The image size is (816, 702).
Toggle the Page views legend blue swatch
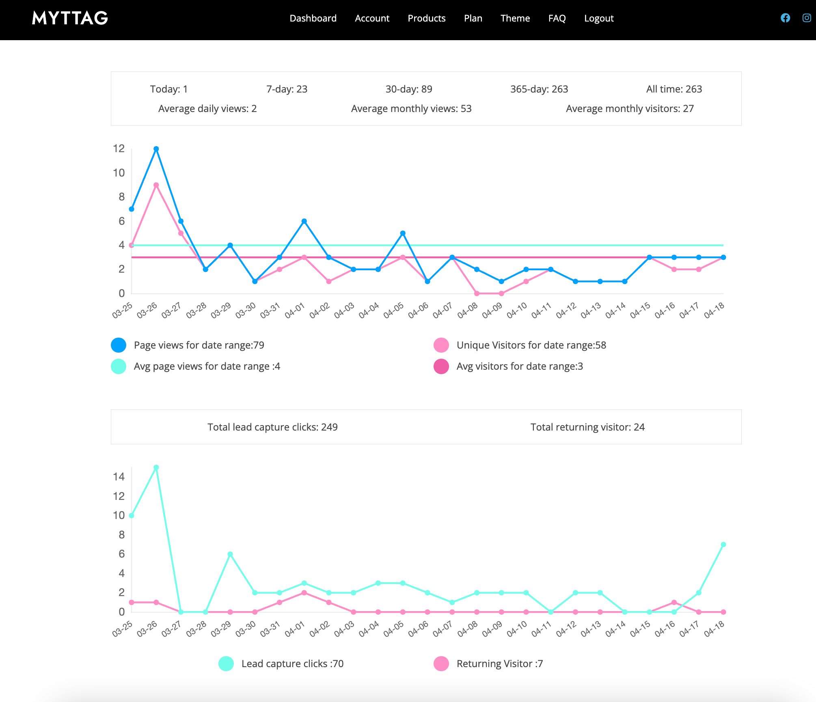tap(119, 345)
